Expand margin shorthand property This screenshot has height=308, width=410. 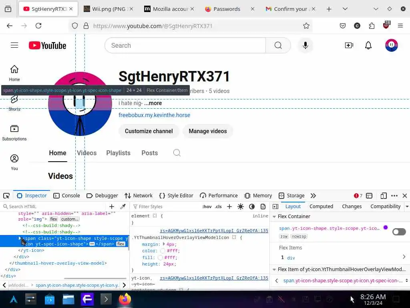point(164,244)
